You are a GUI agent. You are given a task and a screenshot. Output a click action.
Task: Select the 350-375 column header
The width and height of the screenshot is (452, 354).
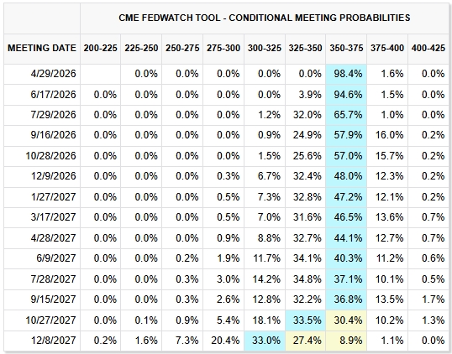[346, 48]
